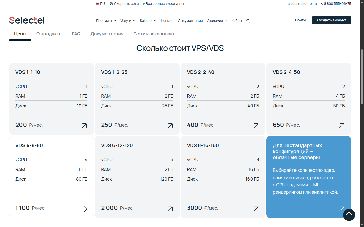Open the VDS 1-1-10 card title
364x227 pixels.
28,72
